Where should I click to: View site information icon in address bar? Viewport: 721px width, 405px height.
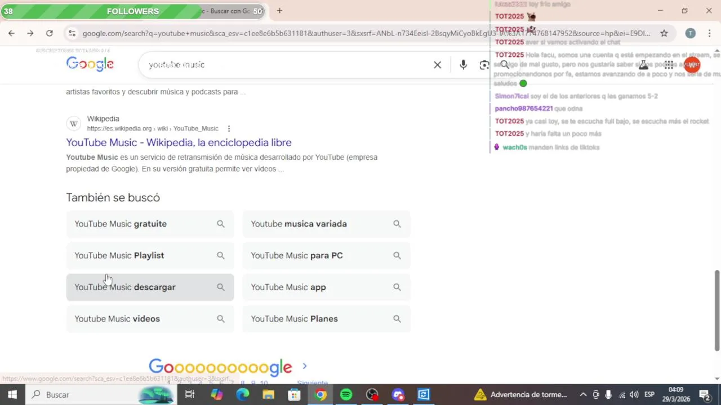(72, 33)
